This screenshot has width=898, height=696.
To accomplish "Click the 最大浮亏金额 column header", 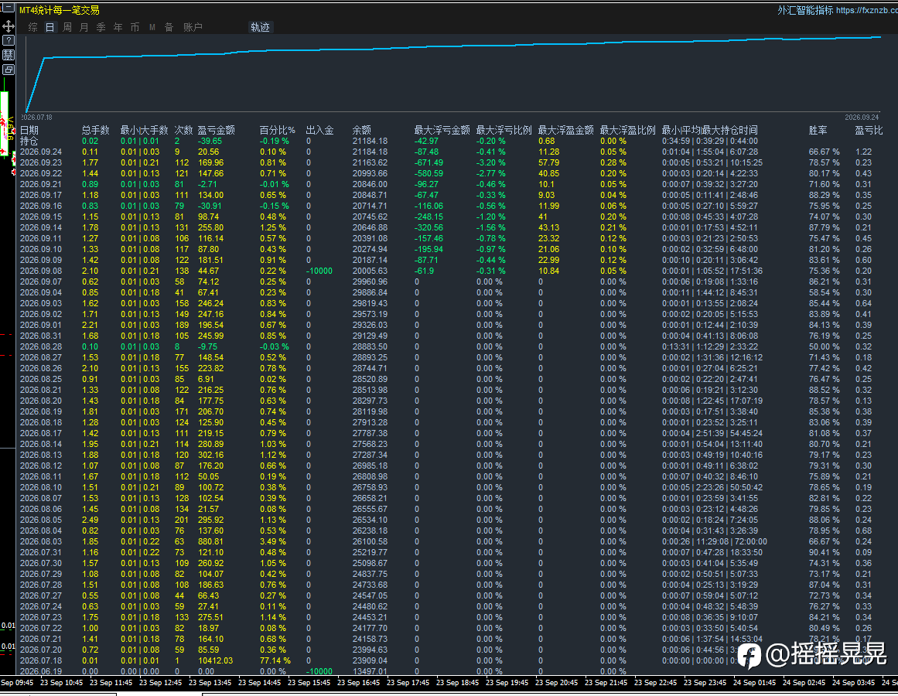I will point(442,130).
